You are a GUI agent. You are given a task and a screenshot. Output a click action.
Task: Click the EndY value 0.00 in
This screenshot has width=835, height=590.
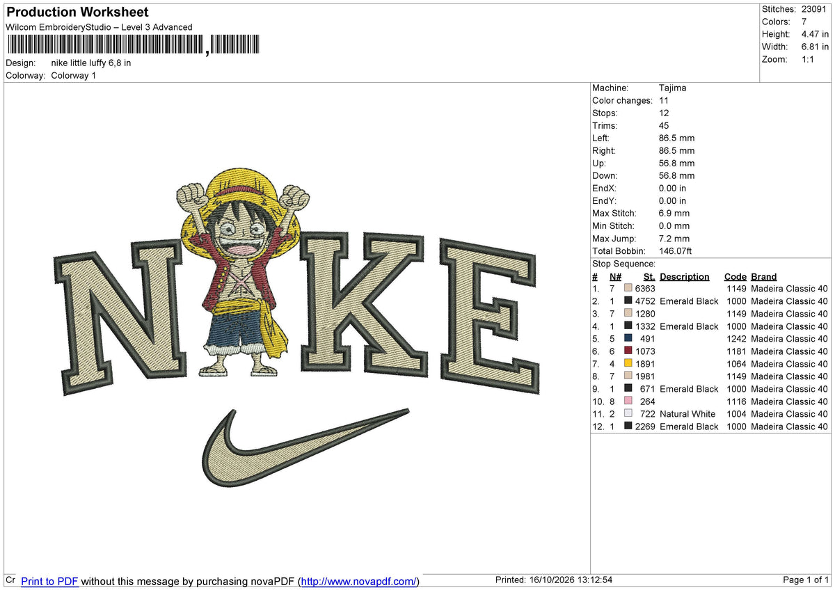672,200
